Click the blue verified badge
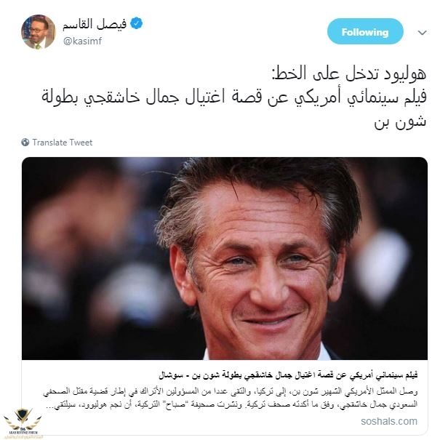This screenshot has width=440, height=440. click(137, 23)
